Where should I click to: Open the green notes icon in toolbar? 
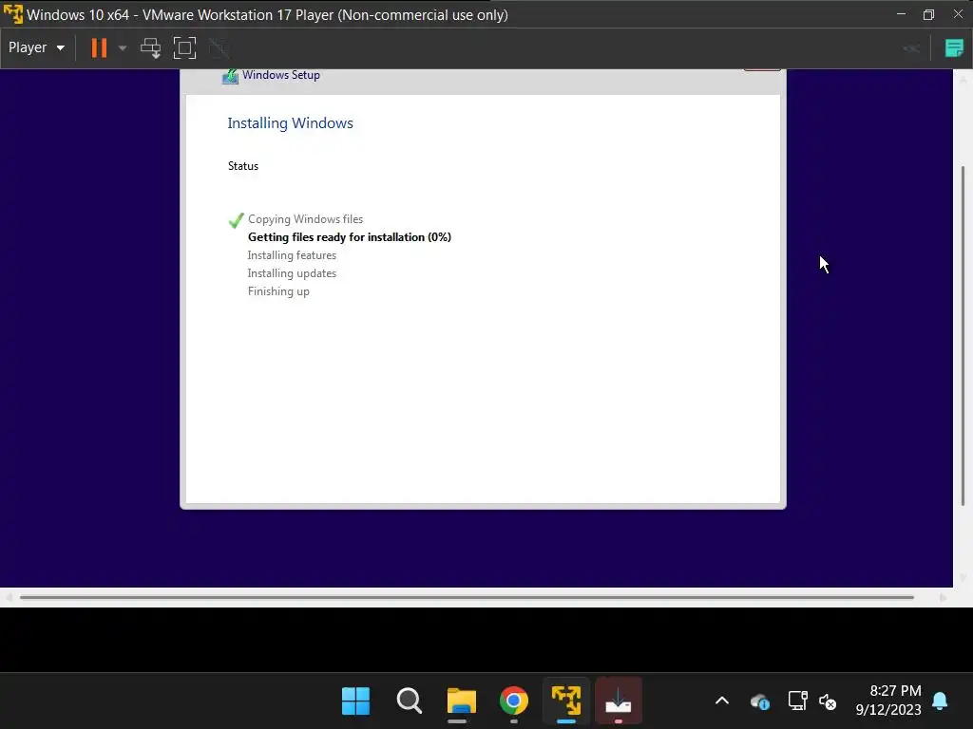954,47
